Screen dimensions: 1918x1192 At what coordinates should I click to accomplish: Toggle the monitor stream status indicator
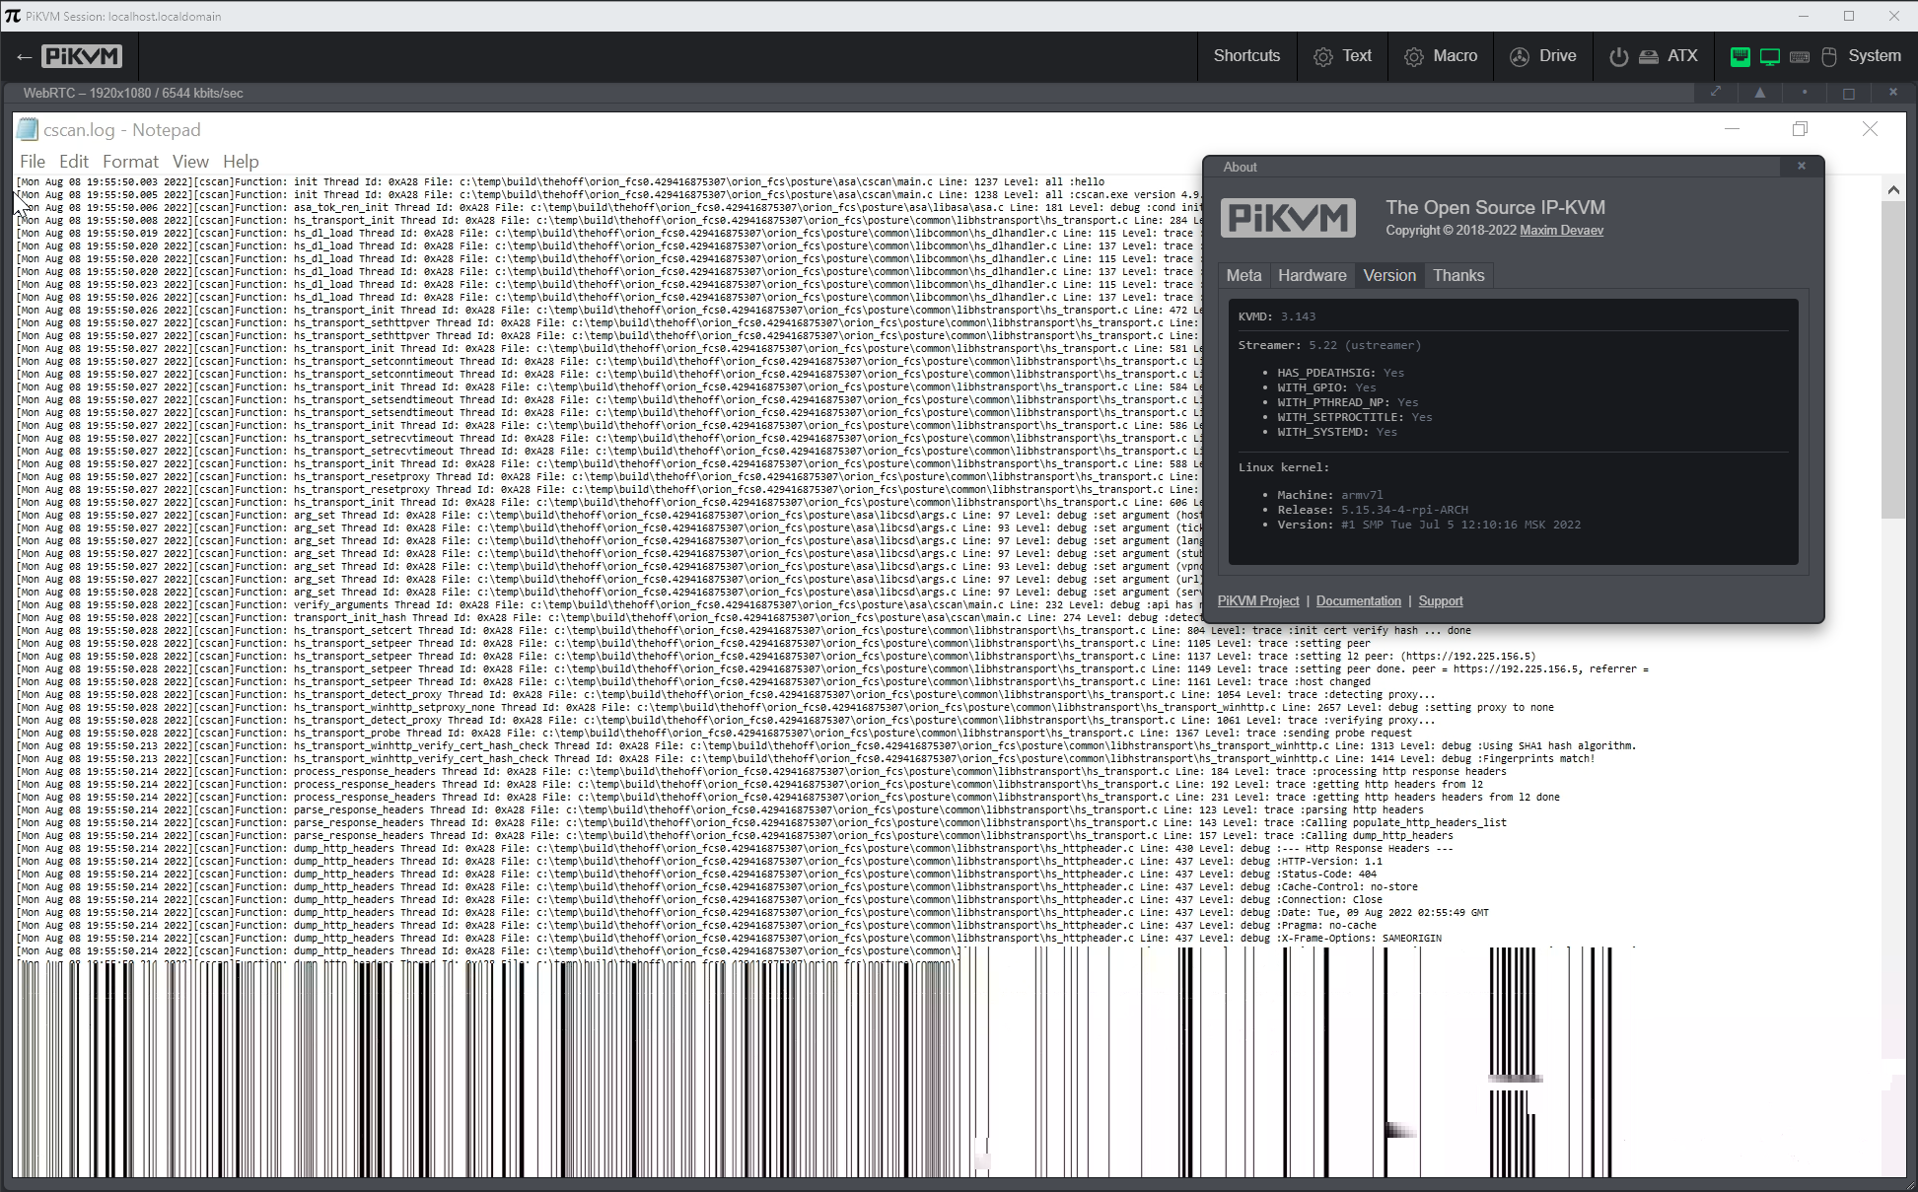point(1769,56)
